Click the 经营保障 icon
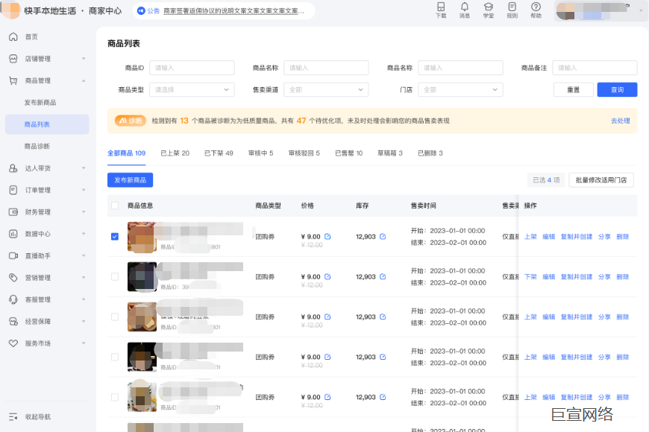This screenshot has height=432, width=649. click(x=13, y=322)
